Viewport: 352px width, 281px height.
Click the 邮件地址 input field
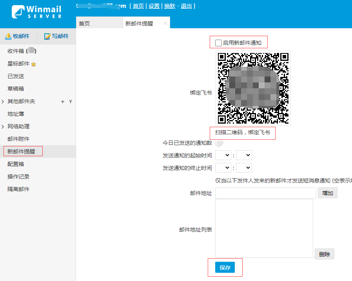265,193
